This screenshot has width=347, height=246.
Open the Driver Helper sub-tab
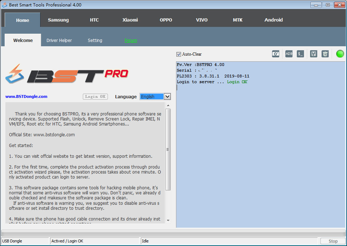click(x=59, y=40)
